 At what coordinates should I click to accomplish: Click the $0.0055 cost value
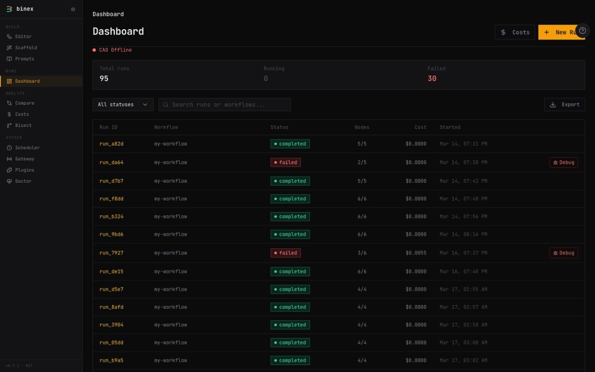coord(416,253)
